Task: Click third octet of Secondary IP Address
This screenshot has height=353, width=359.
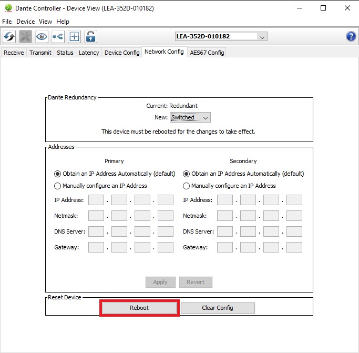Action: 271,200
